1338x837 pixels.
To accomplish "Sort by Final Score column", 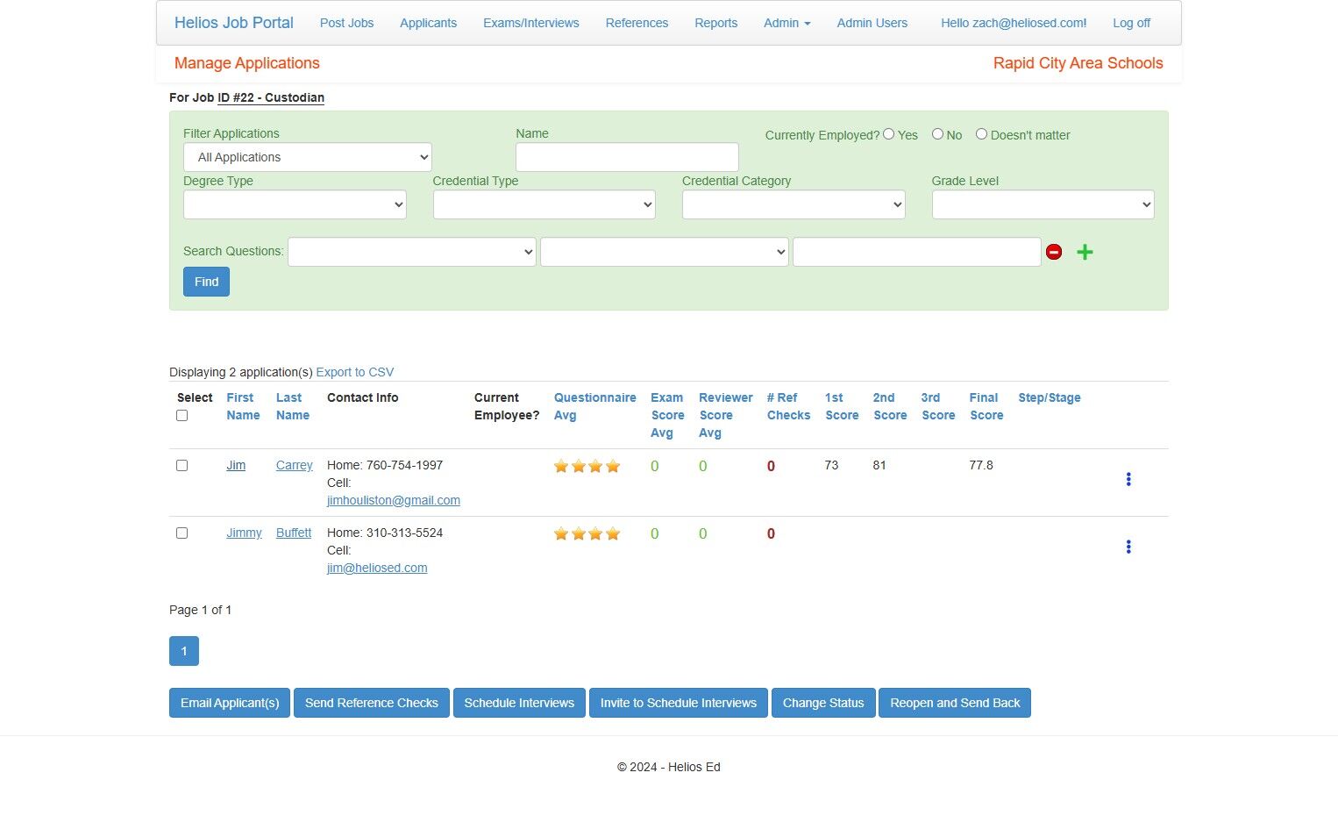I will coord(986,406).
